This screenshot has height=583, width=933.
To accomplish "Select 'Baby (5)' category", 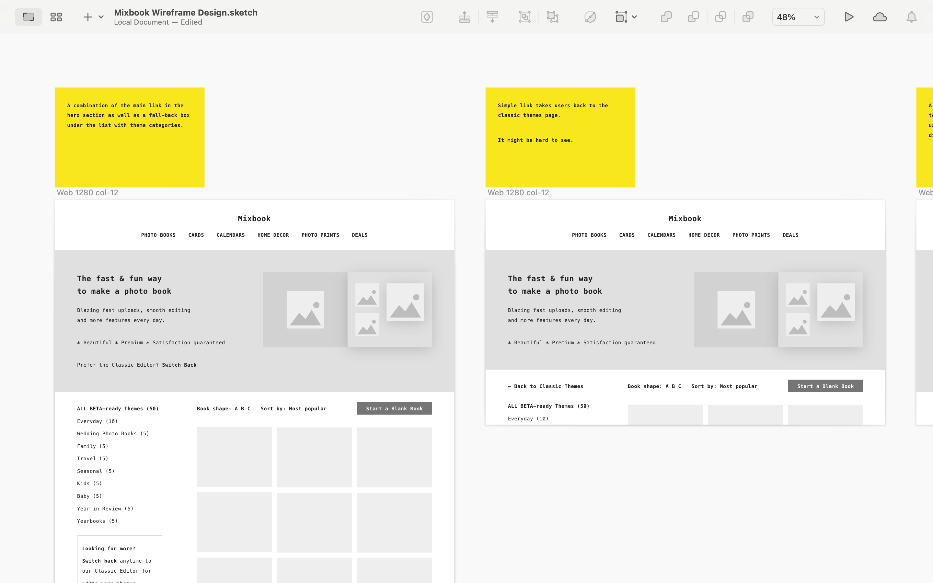I will click(x=89, y=496).
